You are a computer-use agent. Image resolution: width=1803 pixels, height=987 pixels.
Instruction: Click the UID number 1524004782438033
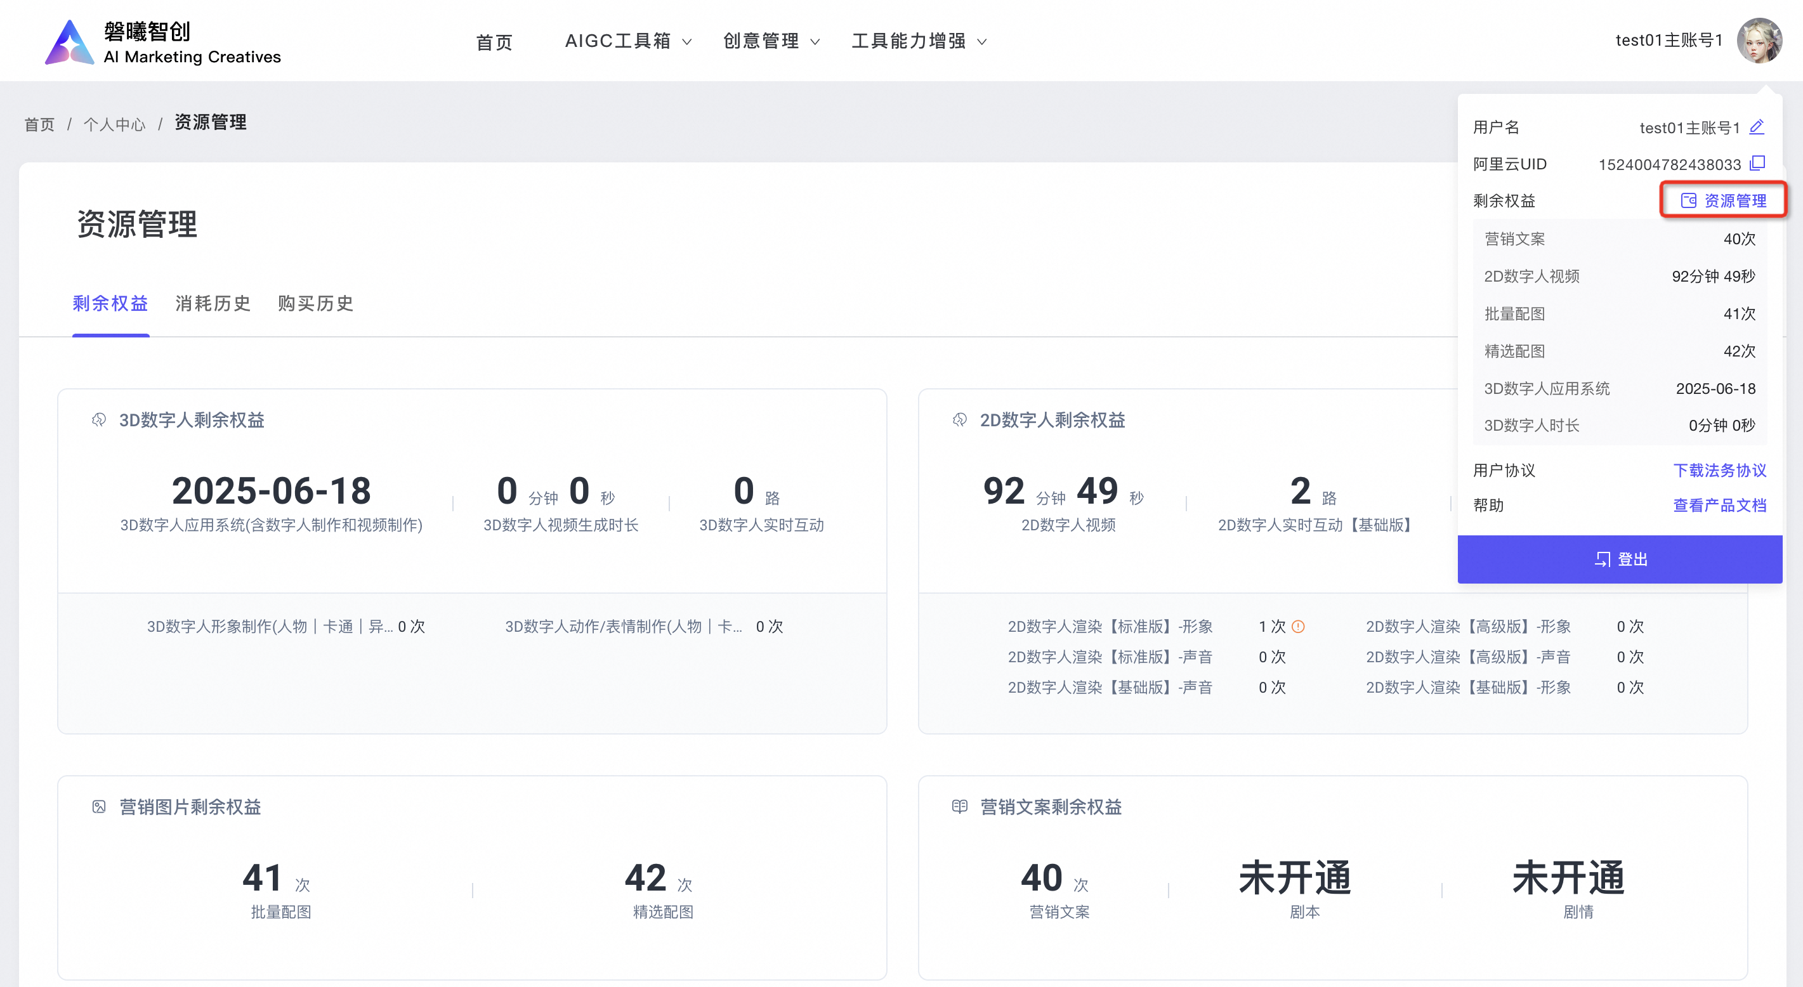tap(1669, 164)
